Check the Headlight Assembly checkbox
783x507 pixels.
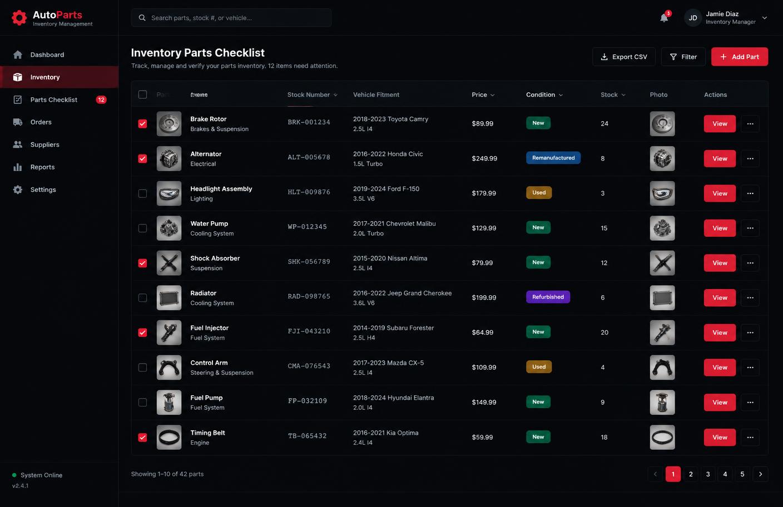tap(142, 193)
